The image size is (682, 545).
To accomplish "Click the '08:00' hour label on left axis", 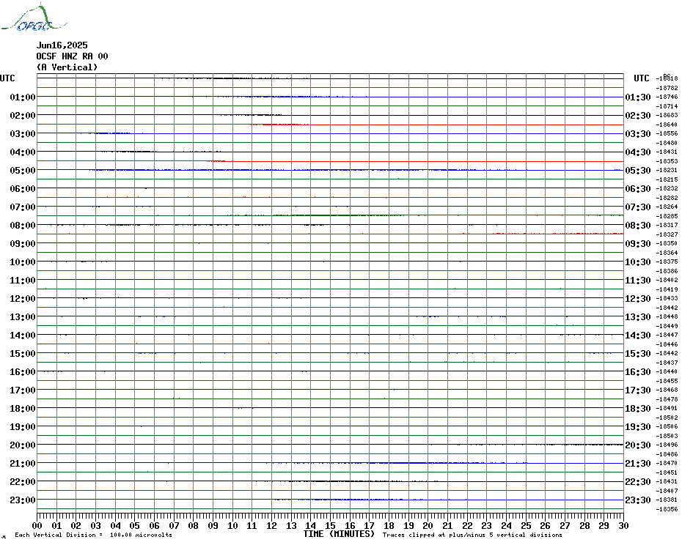I will pos(23,225).
